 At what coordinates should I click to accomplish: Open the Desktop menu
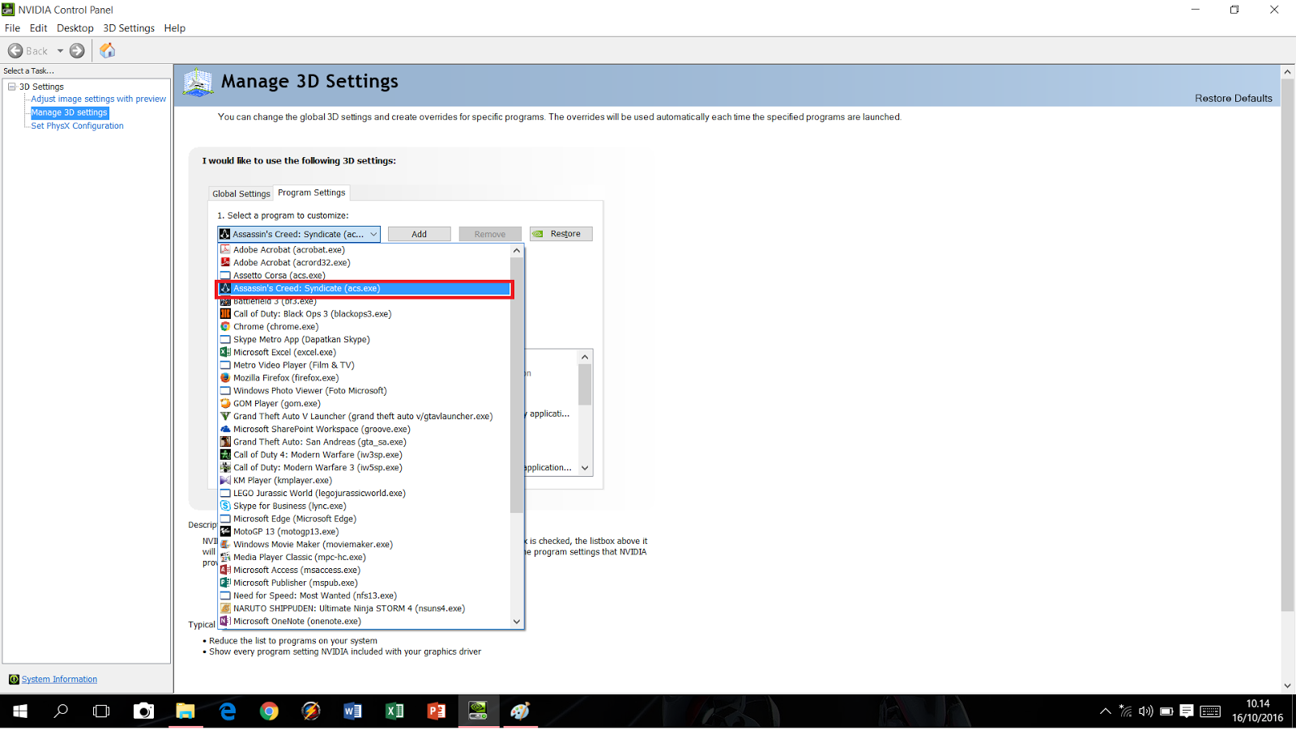pos(75,28)
